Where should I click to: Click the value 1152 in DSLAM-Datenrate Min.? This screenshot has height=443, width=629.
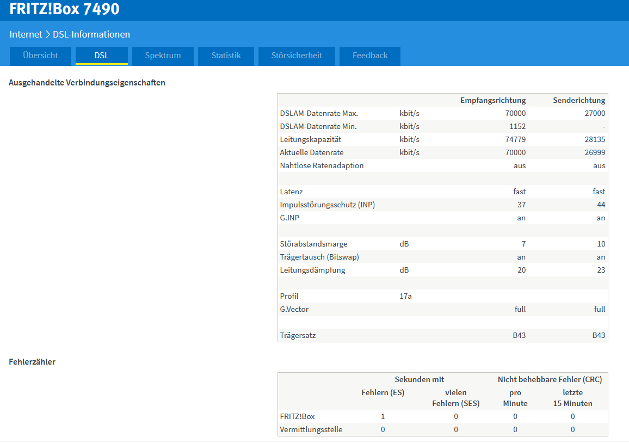coord(517,126)
